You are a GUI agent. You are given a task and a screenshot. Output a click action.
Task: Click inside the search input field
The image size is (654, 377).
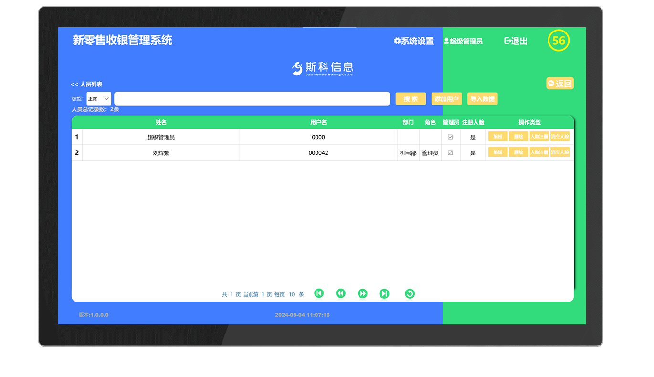point(252,98)
